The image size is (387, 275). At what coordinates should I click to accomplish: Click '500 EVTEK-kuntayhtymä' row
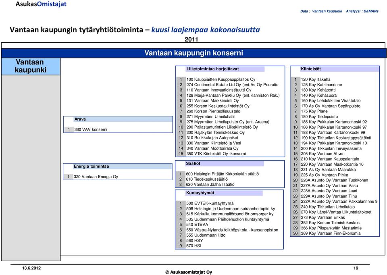[210, 203]
